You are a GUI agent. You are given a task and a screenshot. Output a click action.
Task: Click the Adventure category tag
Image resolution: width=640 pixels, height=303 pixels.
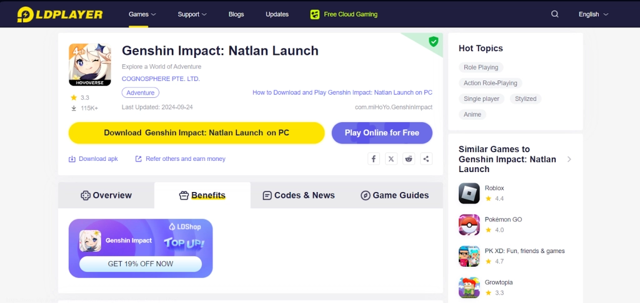point(141,93)
